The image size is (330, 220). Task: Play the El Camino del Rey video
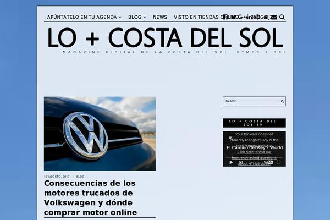click(231, 162)
